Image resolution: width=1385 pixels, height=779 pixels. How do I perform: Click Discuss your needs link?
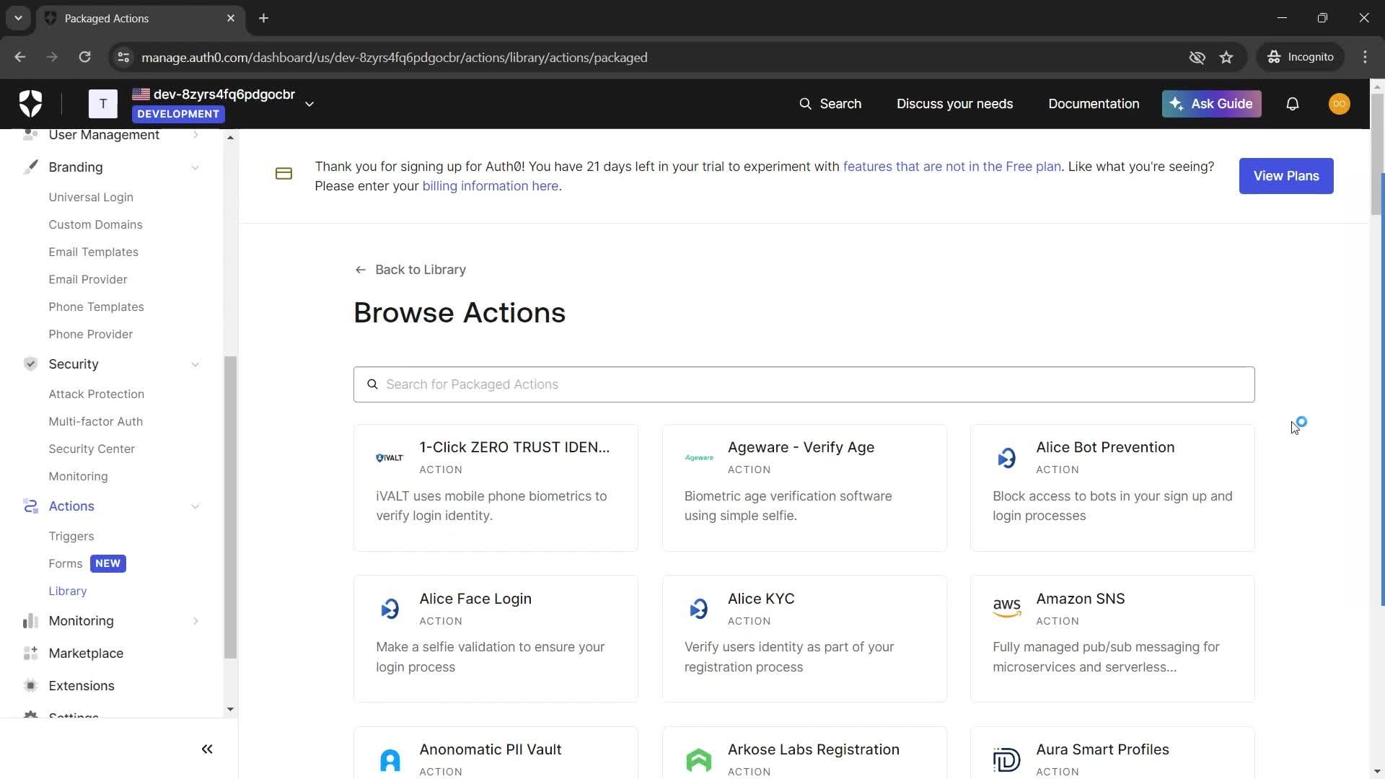tap(954, 104)
